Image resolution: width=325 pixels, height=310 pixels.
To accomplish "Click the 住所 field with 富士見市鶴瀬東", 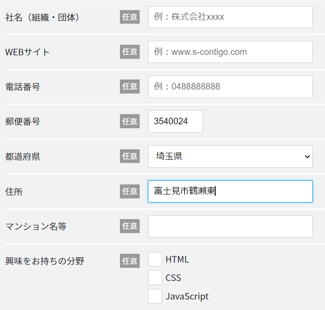I will pyautogui.click(x=230, y=191).
